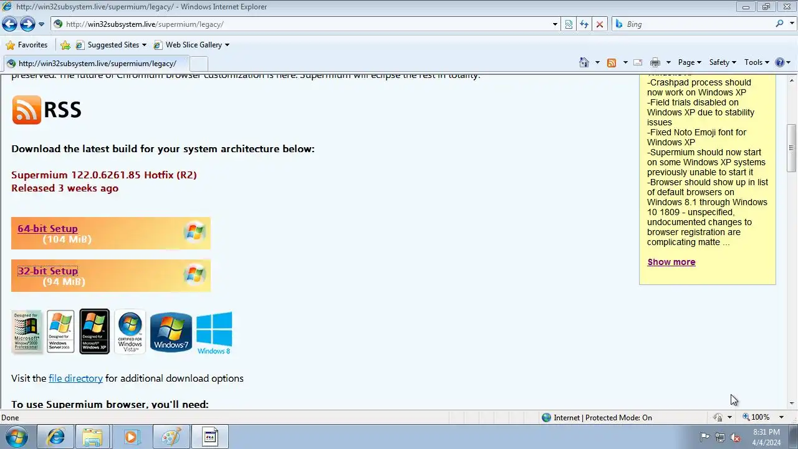Click the Print toolbar icon
Image resolution: width=798 pixels, height=449 pixels.
(x=655, y=62)
